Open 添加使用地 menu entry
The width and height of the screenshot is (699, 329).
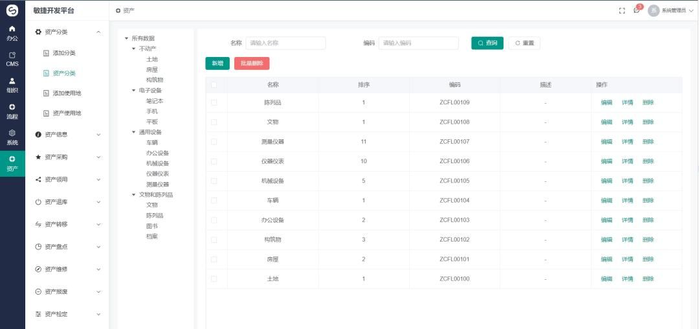pos(67,93)
